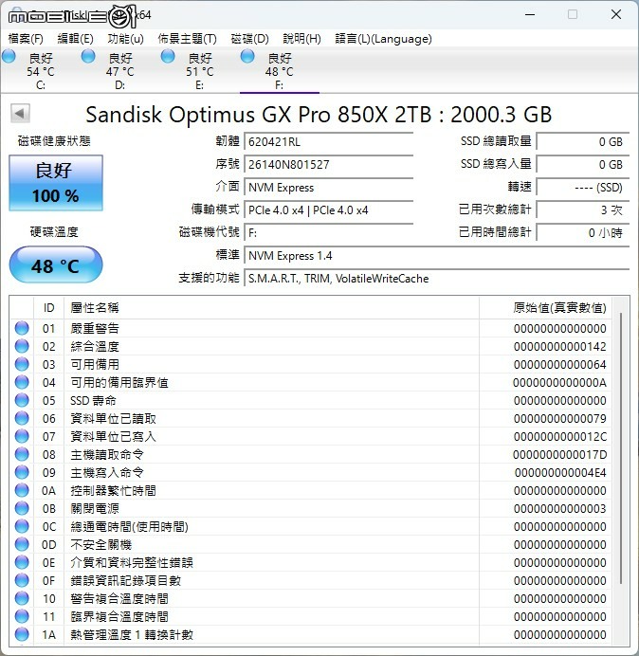
Task: Click the ID column header
Action: (48, 308)
